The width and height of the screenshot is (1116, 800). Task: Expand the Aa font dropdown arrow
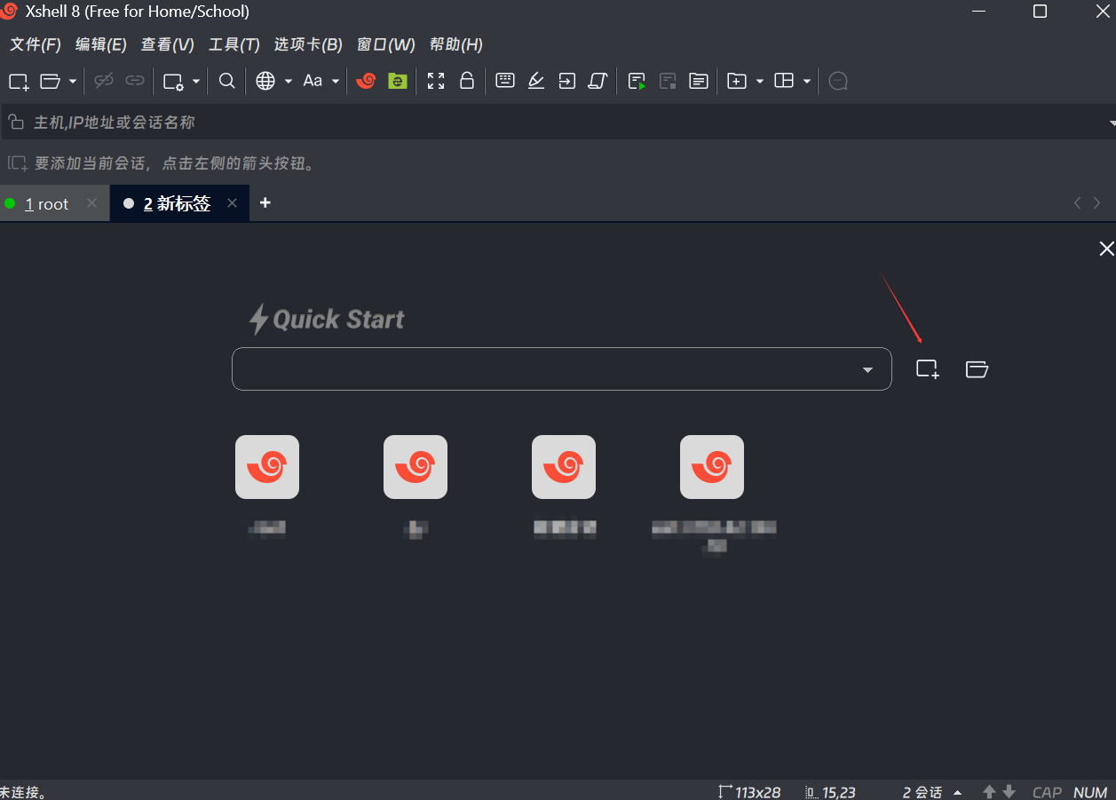[336, 82]
